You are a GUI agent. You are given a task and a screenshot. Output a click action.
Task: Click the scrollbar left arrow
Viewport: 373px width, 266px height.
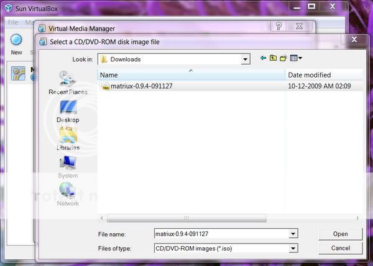(102, 218)
